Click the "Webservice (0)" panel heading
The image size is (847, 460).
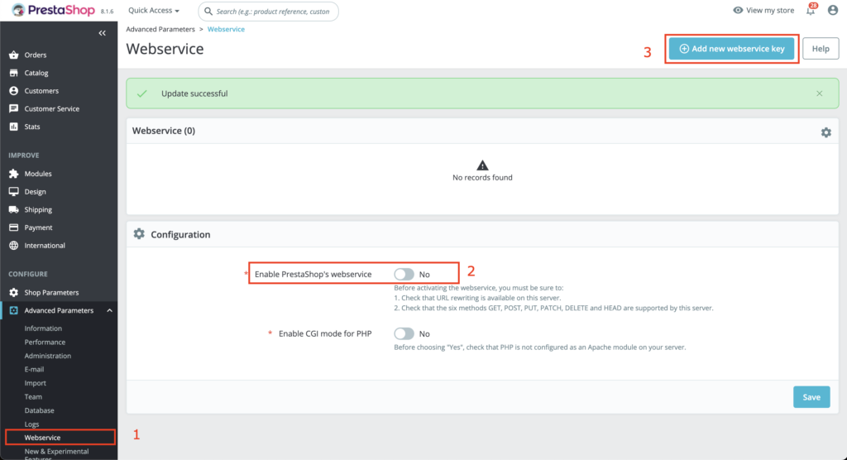point(164,131)
